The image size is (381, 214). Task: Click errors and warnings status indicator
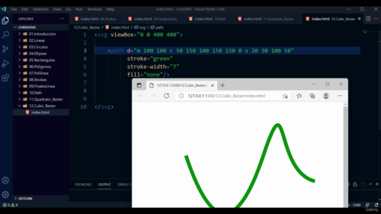point(10,204)
